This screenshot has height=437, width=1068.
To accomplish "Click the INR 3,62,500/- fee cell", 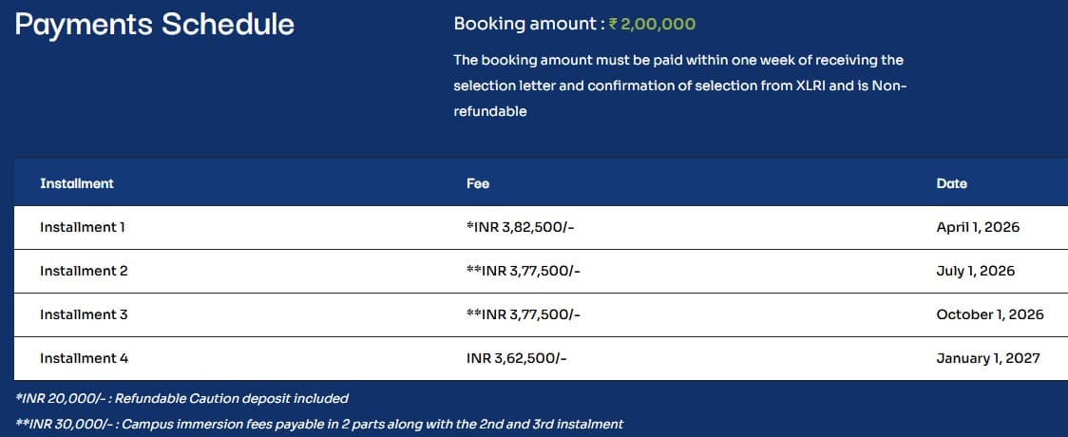I will pyautogui.click(x=517, y=358).
